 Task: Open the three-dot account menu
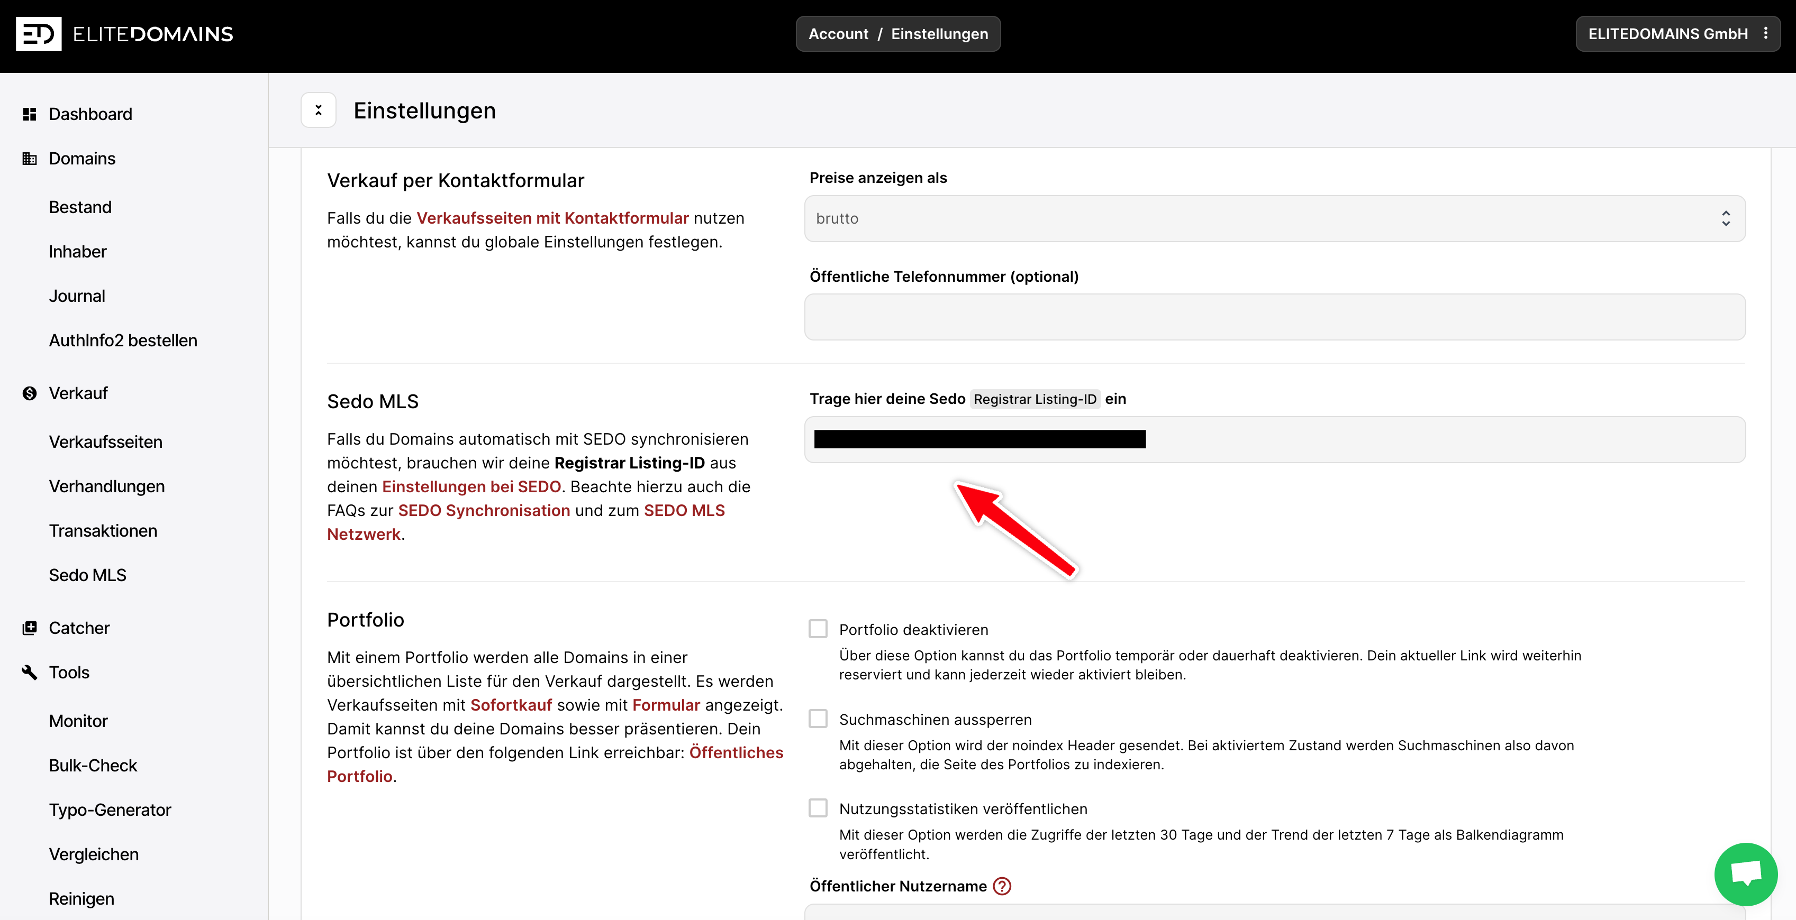[1765, 33]
